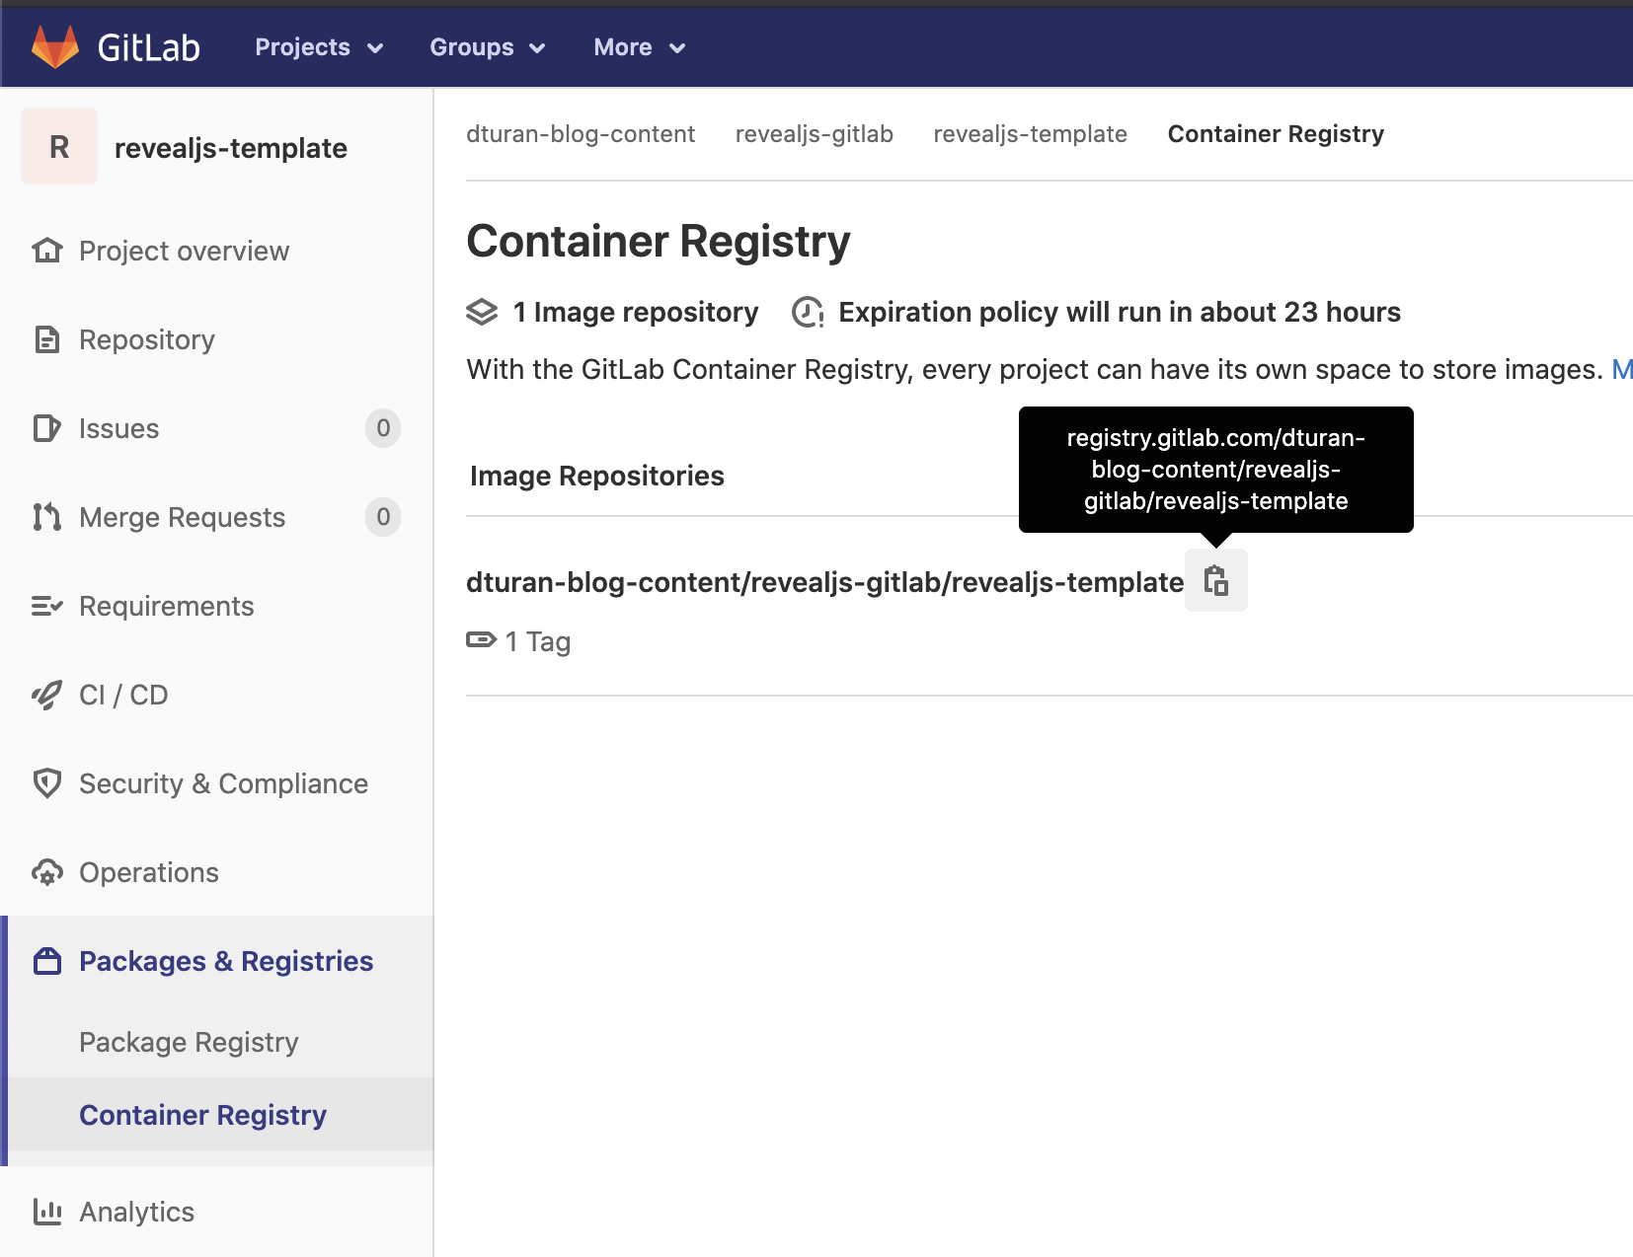
Task: Select the Project overview home icon
Action: pos(46,251)
